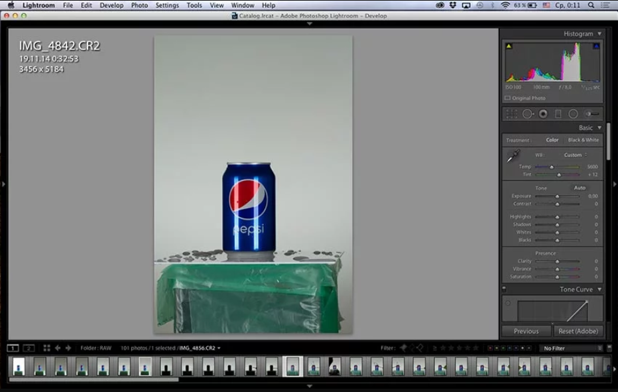Click the Tone Curve targeted adjustment icon
Image resolution: width=618 pixels, height=392 pixels.
508,303
